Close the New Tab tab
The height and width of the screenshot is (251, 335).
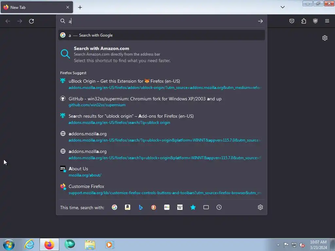68,7
